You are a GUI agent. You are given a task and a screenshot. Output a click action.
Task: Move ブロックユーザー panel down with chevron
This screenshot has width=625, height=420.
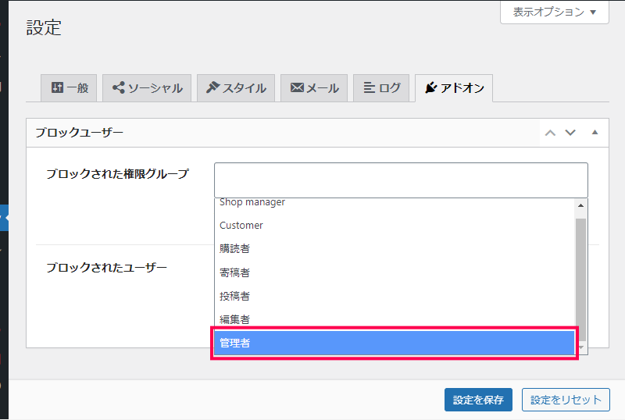tap(570, 133)
